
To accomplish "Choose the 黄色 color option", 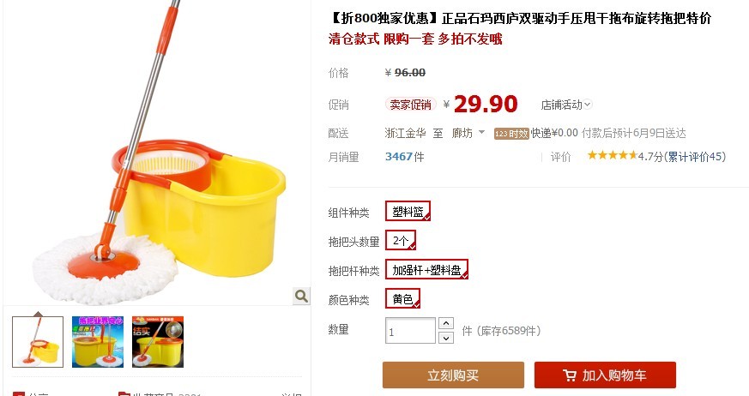I will (x=402, y=298).
